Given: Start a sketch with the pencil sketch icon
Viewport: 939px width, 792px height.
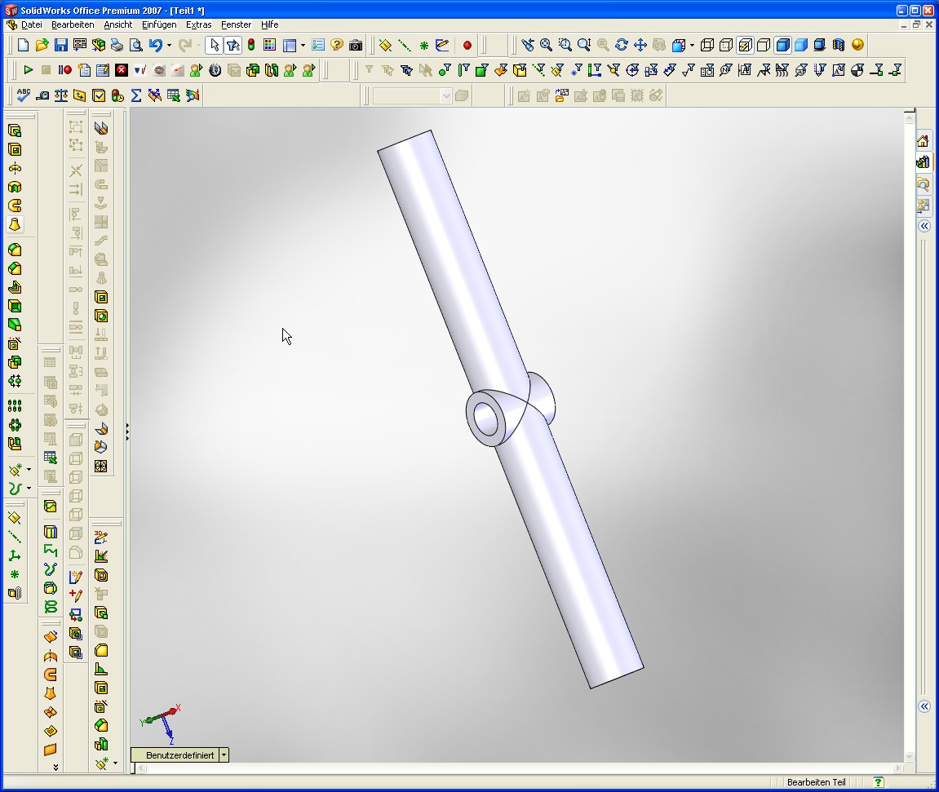Looking at the screenshot, I should click(x=442, y=45).
